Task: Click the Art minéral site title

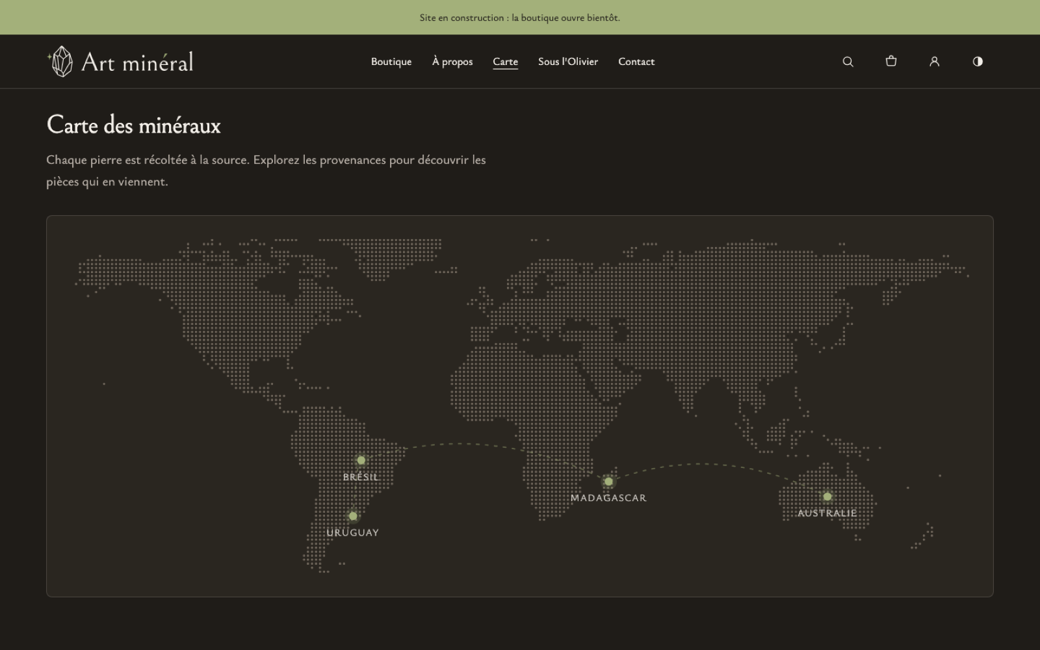Action: point(137,62)
